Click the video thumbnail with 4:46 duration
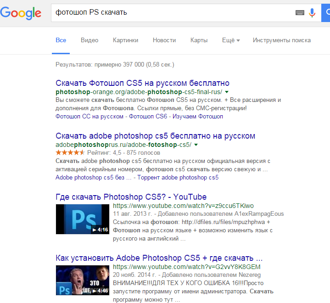 pyautogui.click(x=83, y=280)
